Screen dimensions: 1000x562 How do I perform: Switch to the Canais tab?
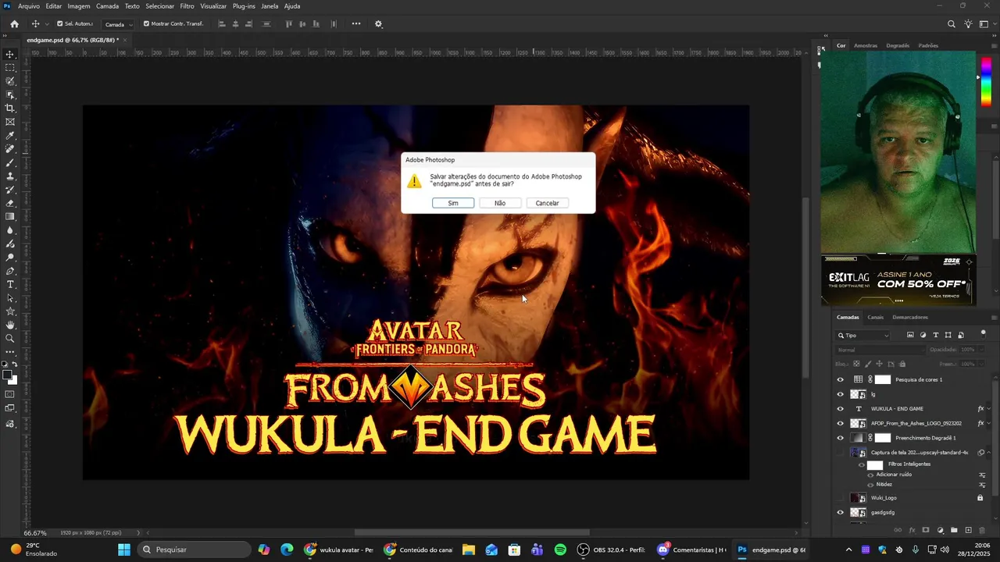pos(876,317)
